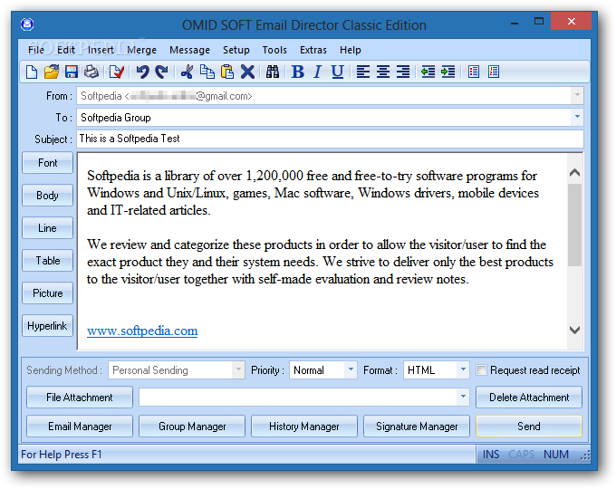The image size is (616, 489).
Task: Center align text
Action: coord(383,72)
